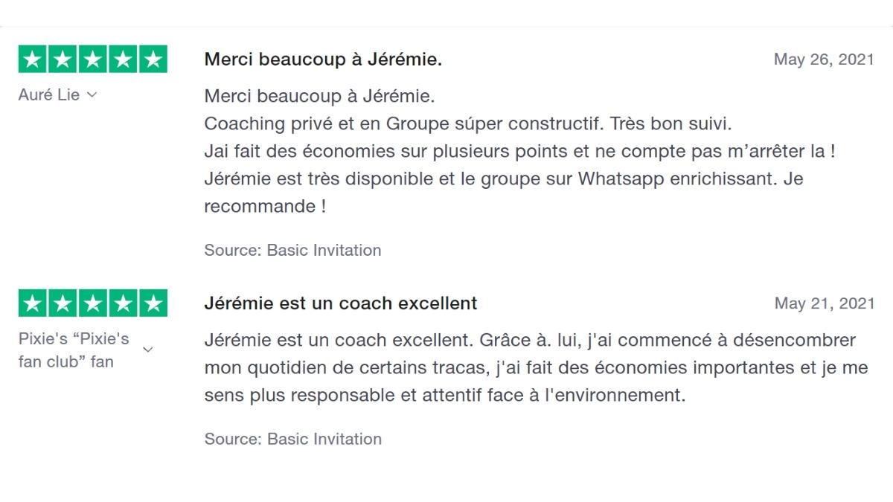Viewport: 893px width, 502px height.
Task: Click the fourth star of Pixie's fan rating
Action: [123, 303]
